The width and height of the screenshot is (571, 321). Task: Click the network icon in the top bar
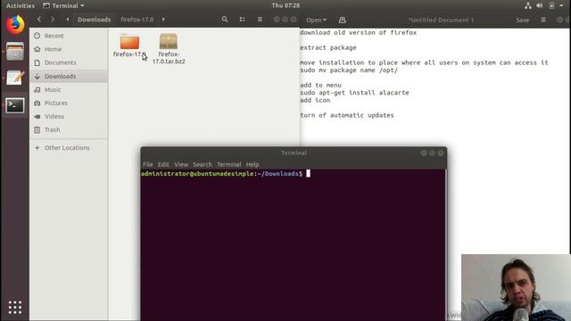(x=528, y=5)
